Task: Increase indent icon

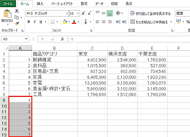Action: tap(124, 22)
